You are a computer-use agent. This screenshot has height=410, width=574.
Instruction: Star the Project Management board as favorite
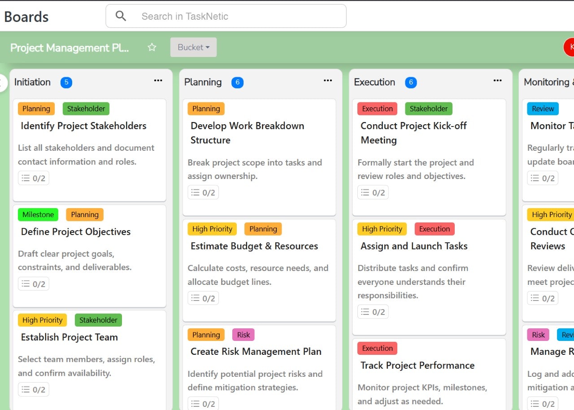tap(152, 47)
